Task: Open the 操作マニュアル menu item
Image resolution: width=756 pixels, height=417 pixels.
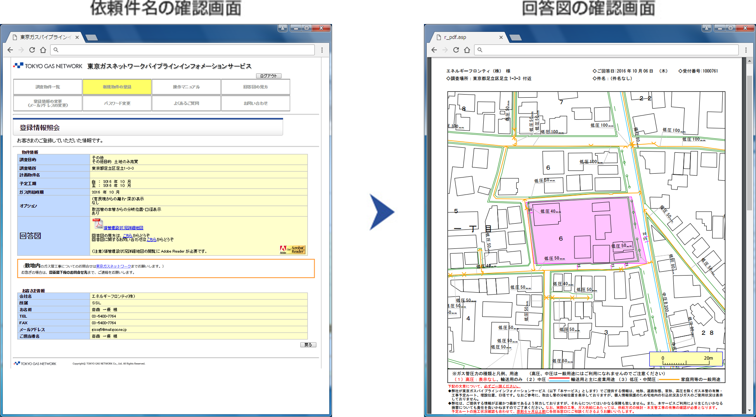Action: pyautogui.click(x=186, y=87)
